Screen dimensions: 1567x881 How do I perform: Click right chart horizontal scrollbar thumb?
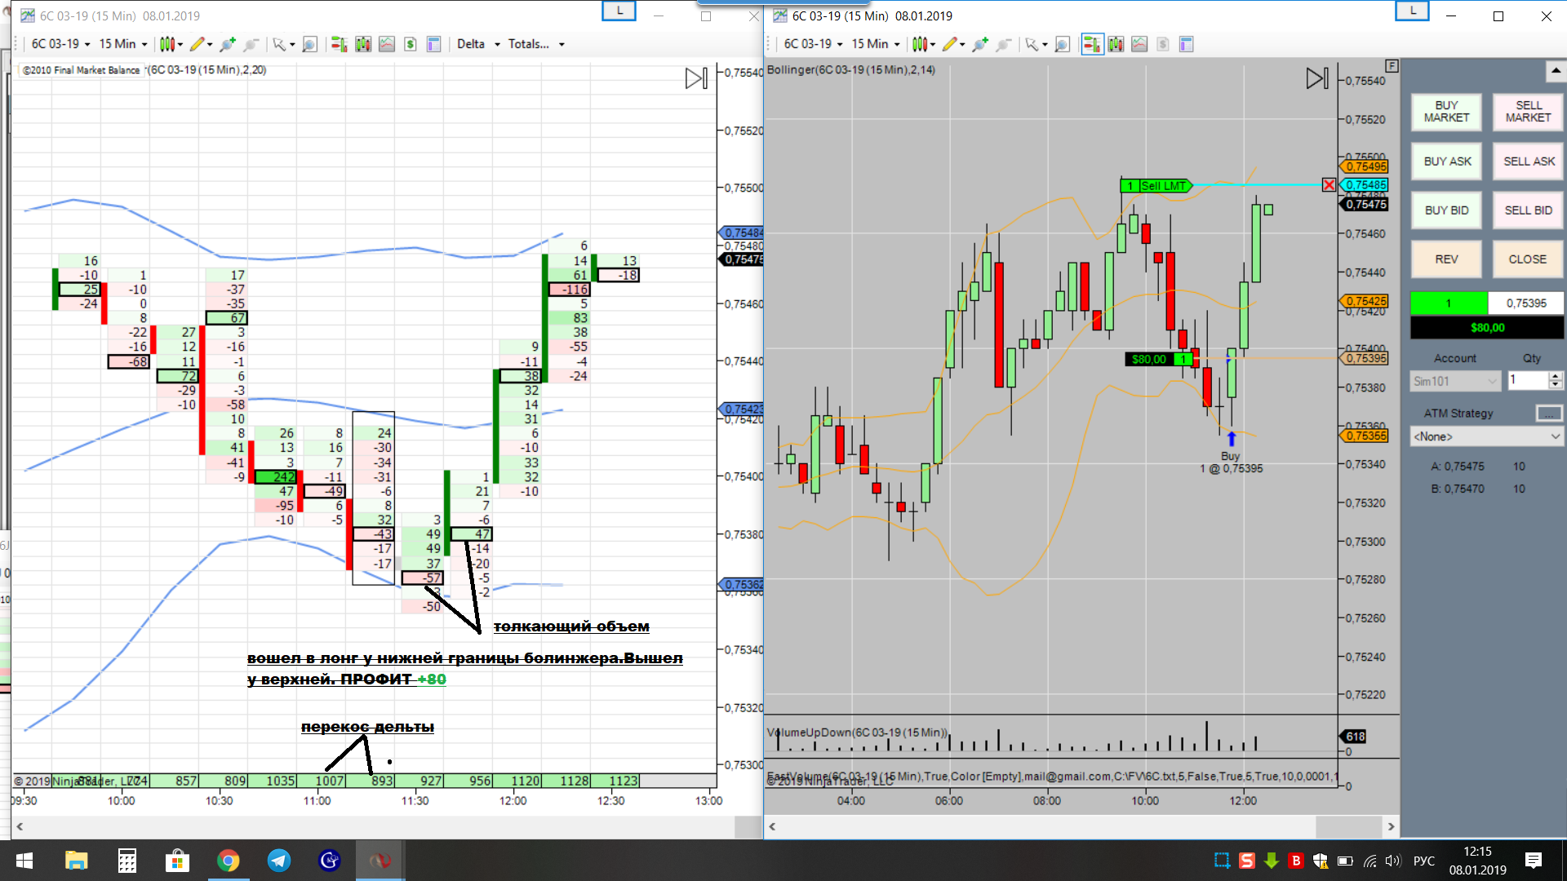click(1348, 826)
